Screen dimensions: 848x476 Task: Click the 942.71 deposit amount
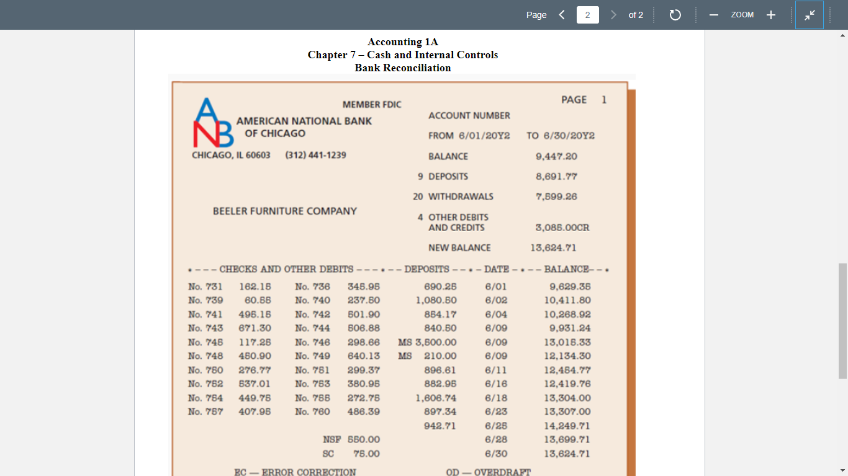point(440,426)
